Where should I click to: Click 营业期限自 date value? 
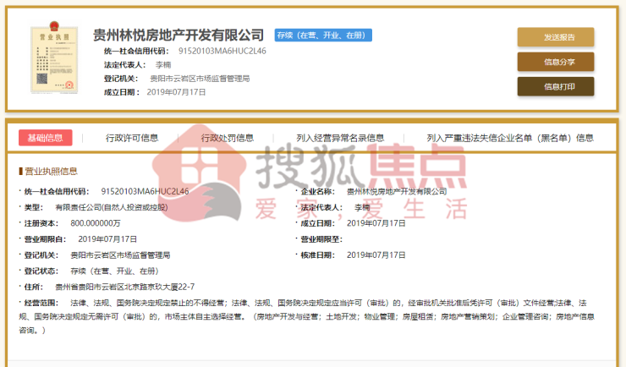click(107, 239)
